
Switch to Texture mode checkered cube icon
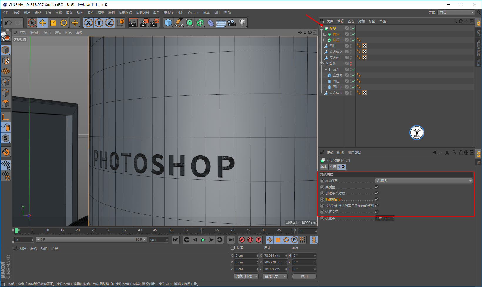pyautogui.click(x=6, y=61)
